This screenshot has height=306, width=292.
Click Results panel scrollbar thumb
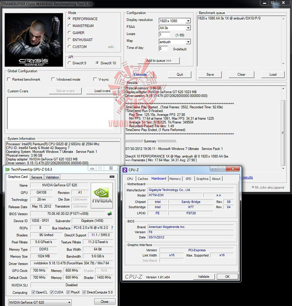[x=283, y=133]
